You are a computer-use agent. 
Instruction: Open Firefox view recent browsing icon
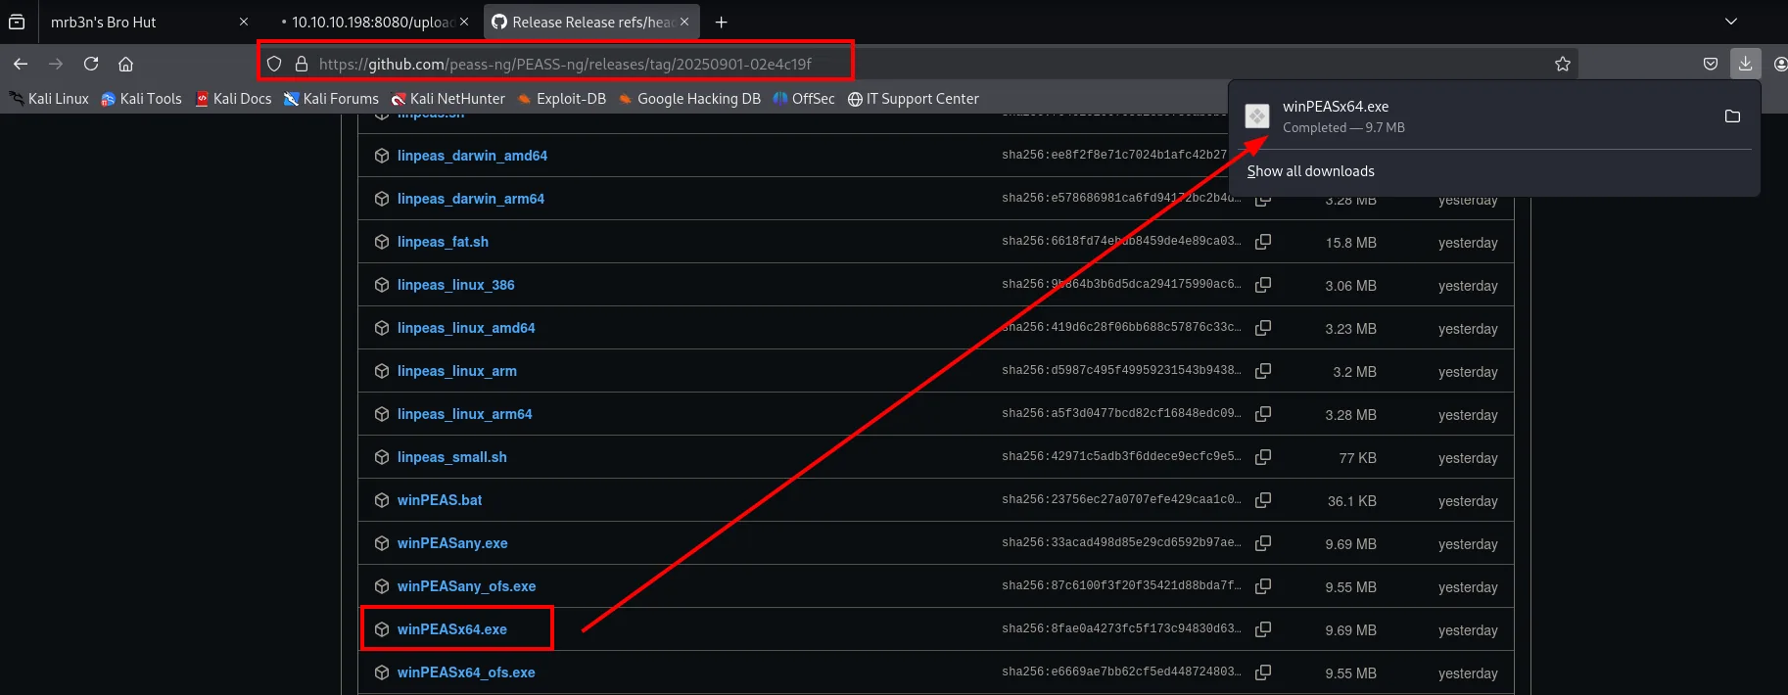(17, 22)
